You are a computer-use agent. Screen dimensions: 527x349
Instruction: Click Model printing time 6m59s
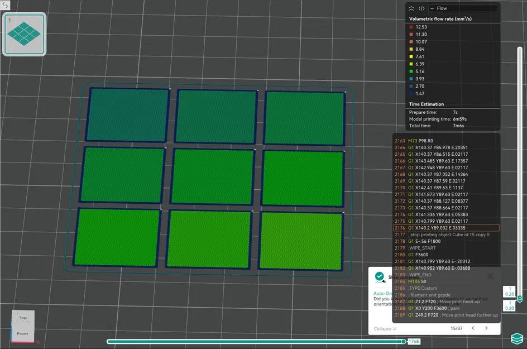click(438, 119)
